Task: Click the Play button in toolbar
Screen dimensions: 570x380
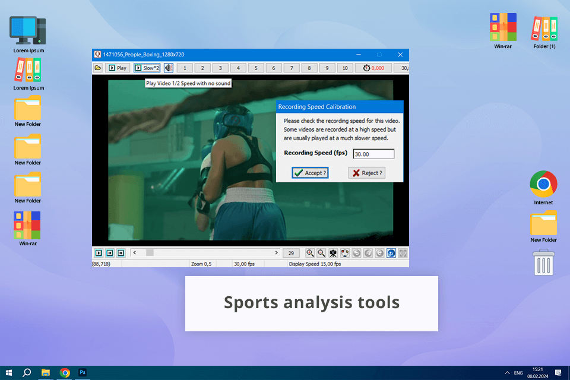Action: [118, 68]
